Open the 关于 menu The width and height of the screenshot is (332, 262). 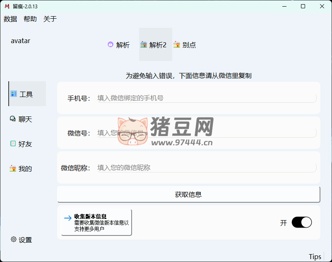50,19
